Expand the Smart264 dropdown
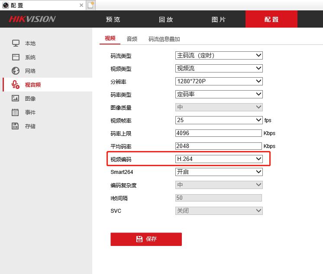 pyautogui.click(x=219, y=172)
